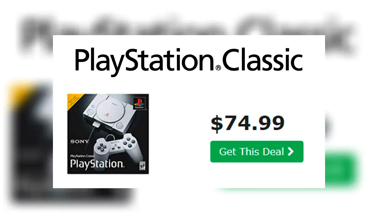
Task: Click the PlayStation wordmark on the packaging
Action: pos(96,164)
